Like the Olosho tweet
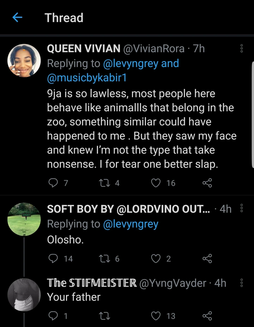The width and height of the screenshot is (254, 327). (156, 259)
